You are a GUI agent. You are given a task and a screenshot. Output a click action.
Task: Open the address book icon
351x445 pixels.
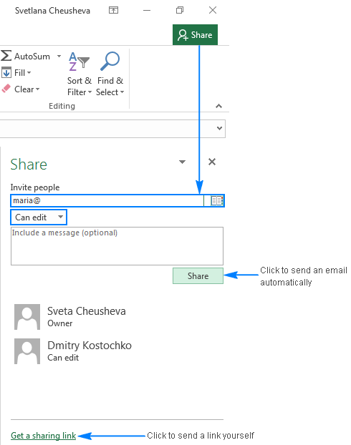(x=217, y=200)
